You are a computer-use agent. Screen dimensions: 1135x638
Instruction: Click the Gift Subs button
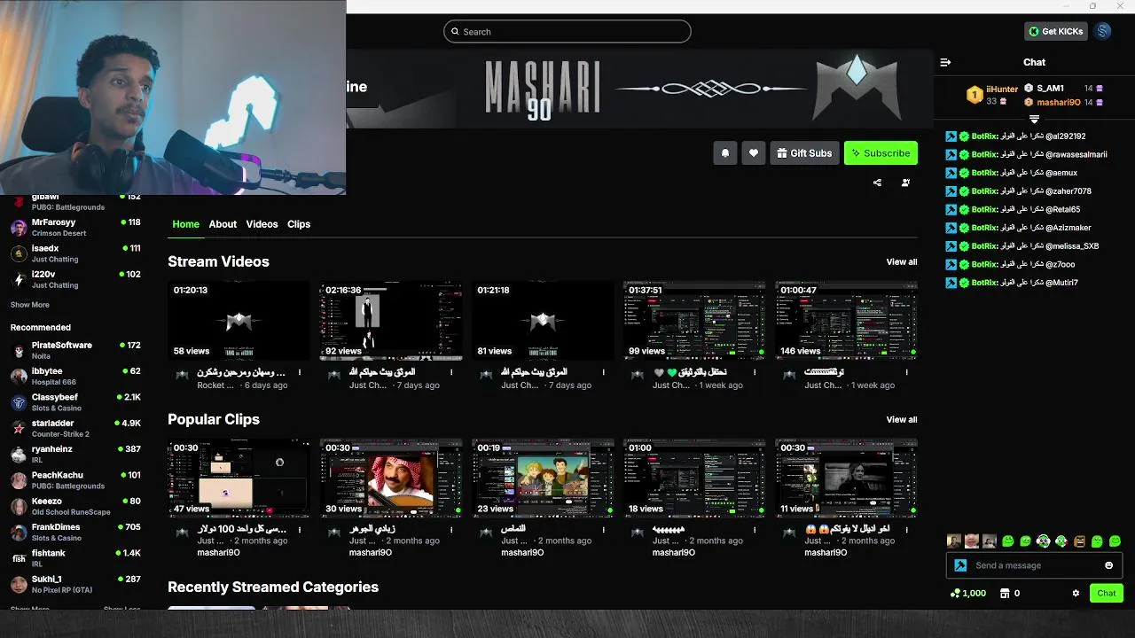click(804, 153)
